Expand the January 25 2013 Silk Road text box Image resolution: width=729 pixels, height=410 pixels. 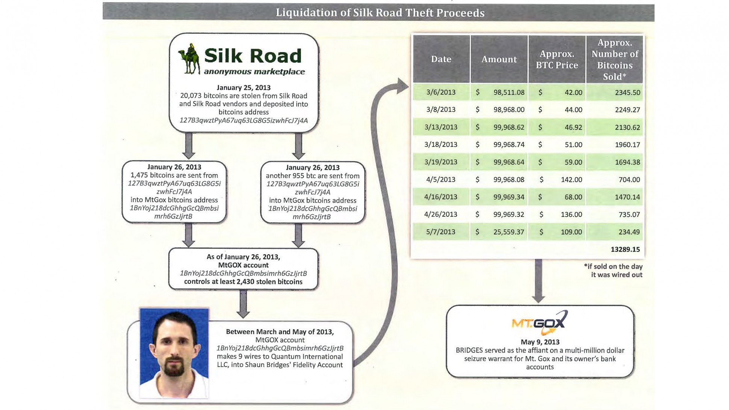(244, 83)
